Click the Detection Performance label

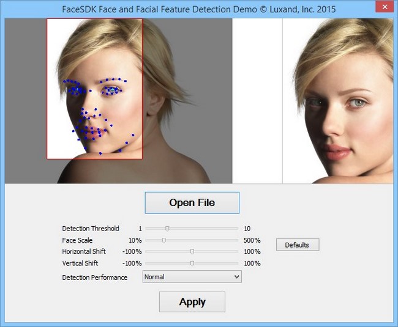(95, 277)
